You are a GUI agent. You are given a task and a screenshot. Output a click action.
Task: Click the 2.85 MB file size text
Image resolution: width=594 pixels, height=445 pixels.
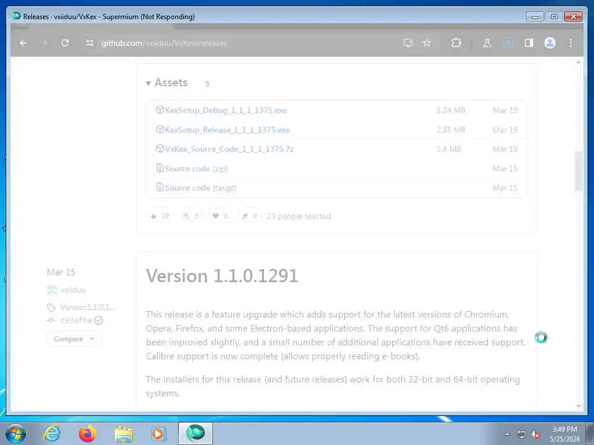[x=451, y=130]
